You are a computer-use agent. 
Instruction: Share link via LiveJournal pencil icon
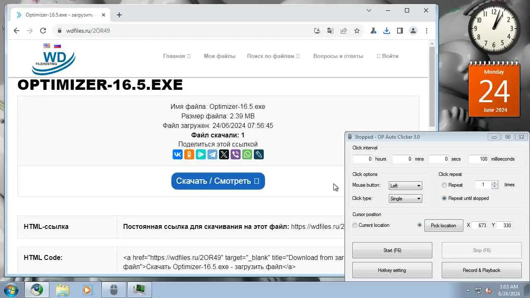tap(259, 154)
